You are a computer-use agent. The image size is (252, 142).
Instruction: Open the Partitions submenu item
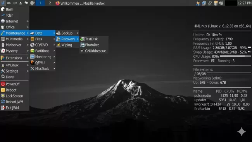tap(43, 51)
